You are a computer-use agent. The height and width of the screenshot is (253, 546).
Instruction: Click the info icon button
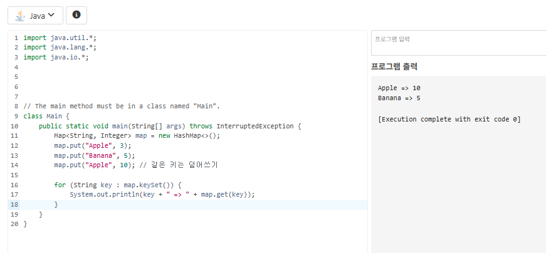tap(76, 15)
